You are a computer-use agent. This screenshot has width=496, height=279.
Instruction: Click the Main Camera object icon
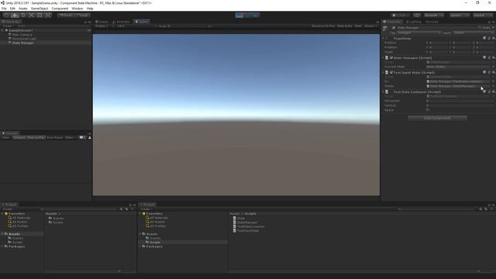pyautogui.click(x=10, y=34)
